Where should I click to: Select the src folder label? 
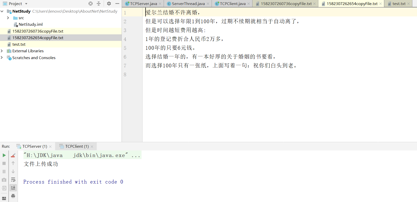pos(21,18)
